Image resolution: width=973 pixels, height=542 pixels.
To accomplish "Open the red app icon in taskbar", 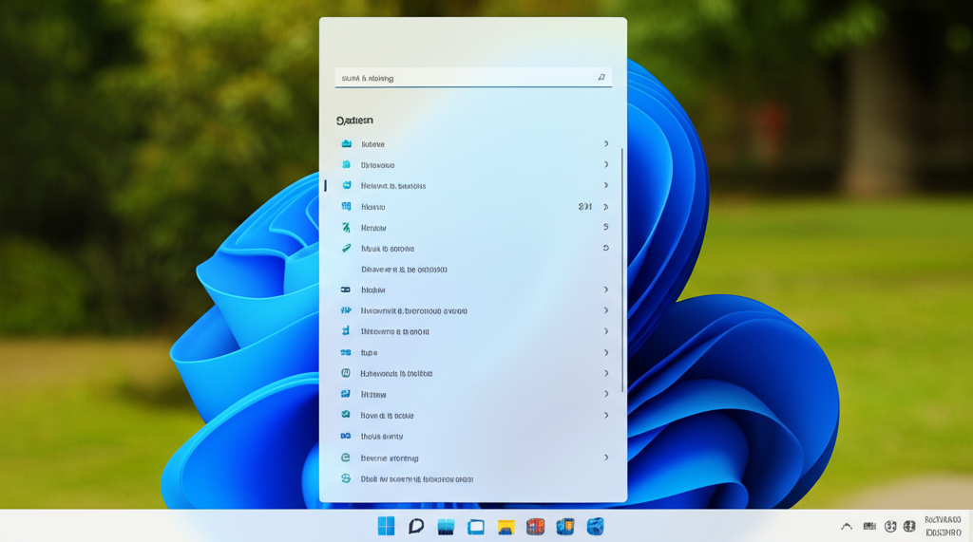I will [x=535, y=527].
